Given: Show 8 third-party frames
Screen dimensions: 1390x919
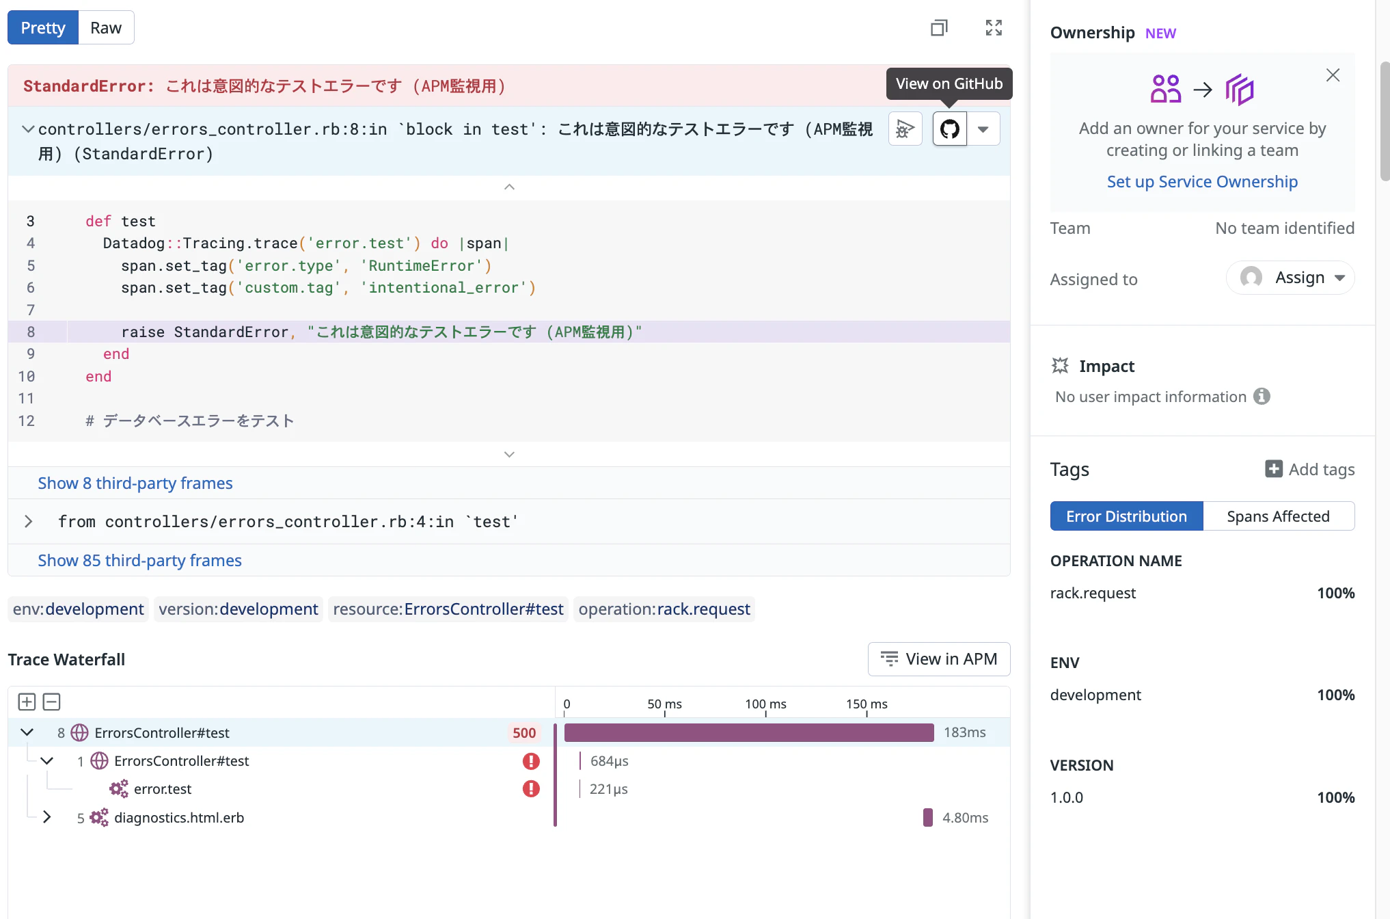Looking at the screenshot, I should tap(135, 483).
